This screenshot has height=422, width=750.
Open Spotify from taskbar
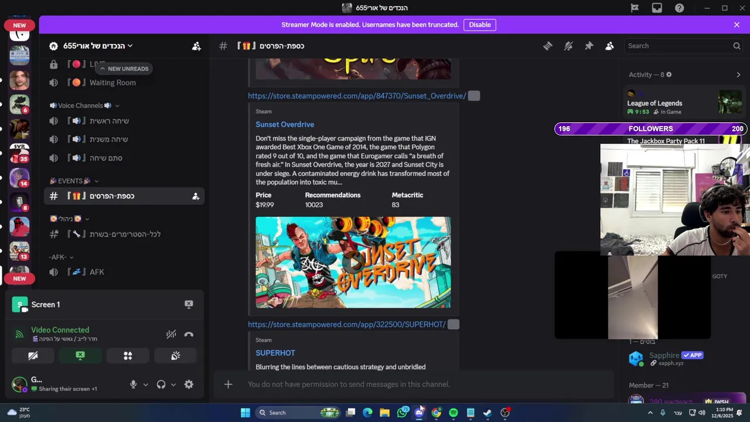454,413
